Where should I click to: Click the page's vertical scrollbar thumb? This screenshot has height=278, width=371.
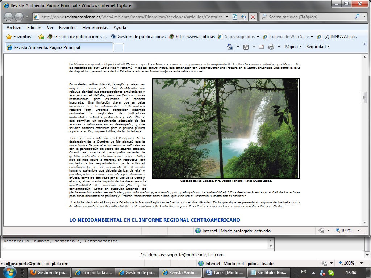click(x=364, y=97)
